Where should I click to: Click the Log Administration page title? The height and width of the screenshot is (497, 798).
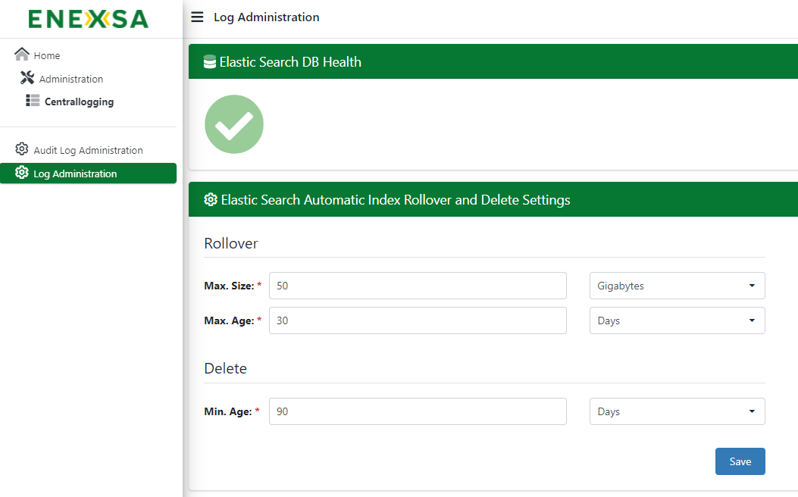tap(267, 17)
